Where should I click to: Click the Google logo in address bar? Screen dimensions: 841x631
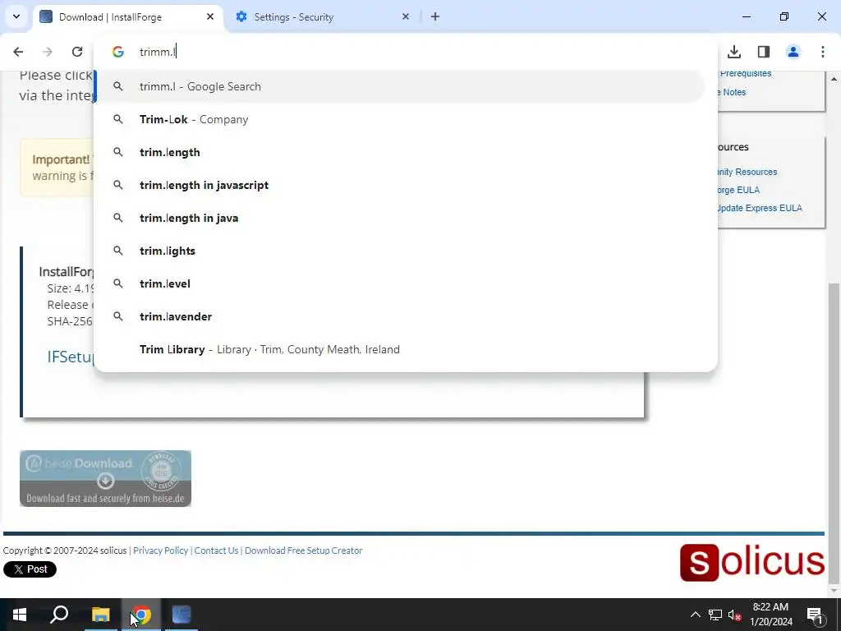point(118,52)
